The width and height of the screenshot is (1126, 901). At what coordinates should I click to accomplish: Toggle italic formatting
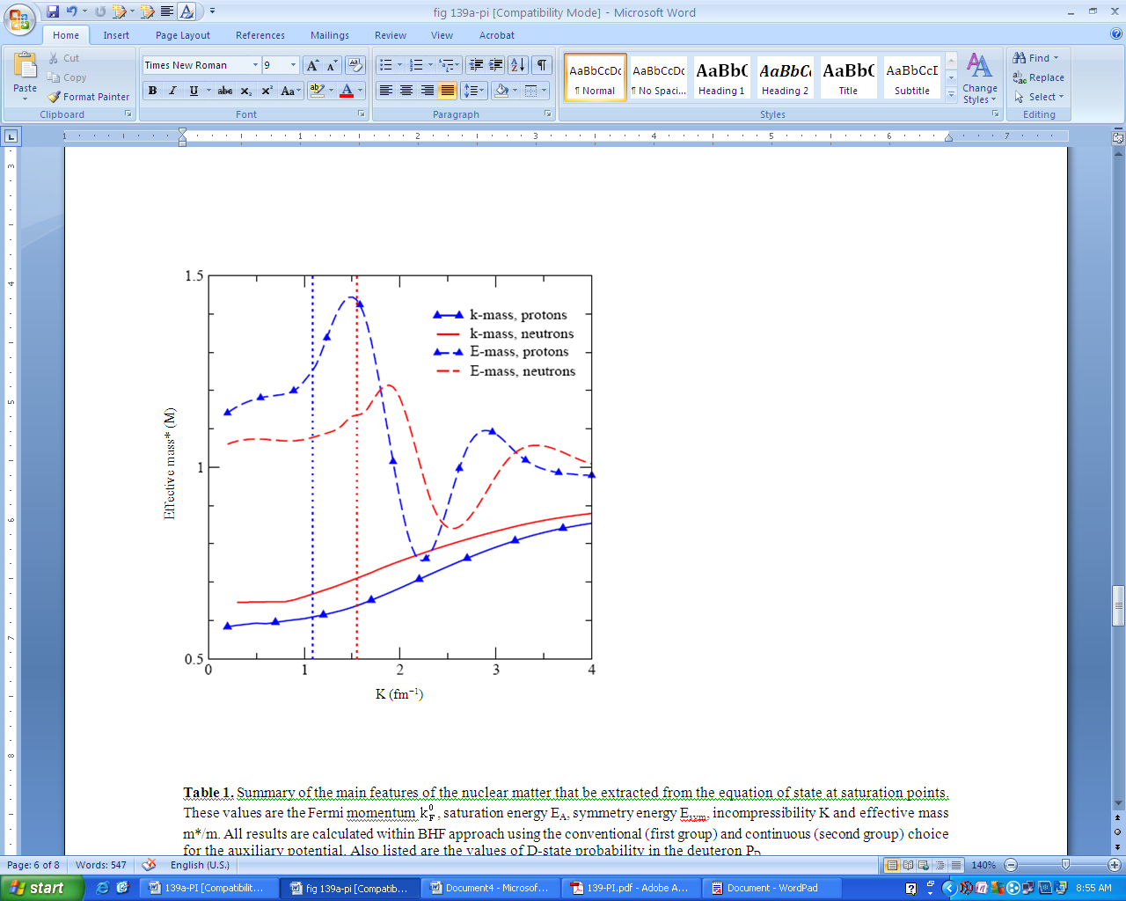coord(172,91)
